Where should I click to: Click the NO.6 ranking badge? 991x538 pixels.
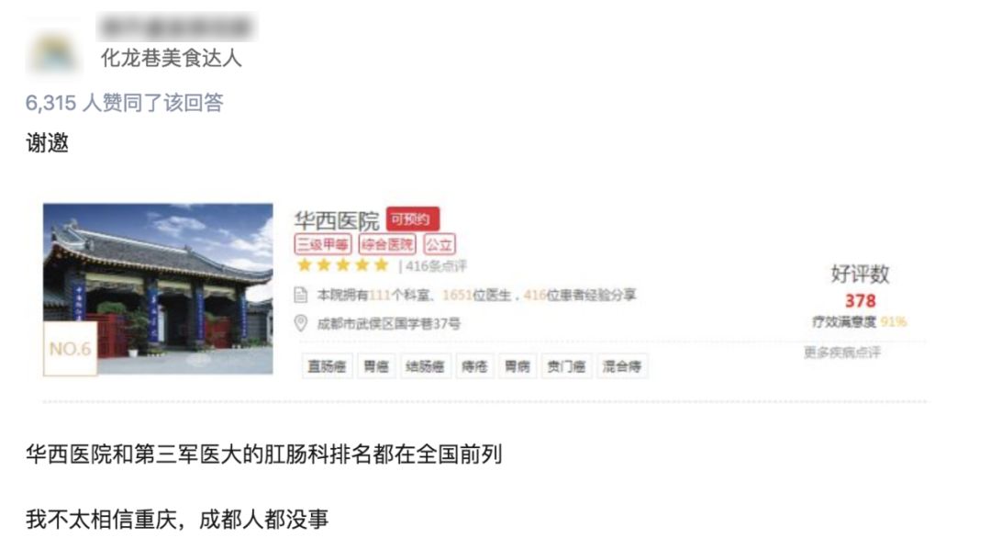pos(70,348)
